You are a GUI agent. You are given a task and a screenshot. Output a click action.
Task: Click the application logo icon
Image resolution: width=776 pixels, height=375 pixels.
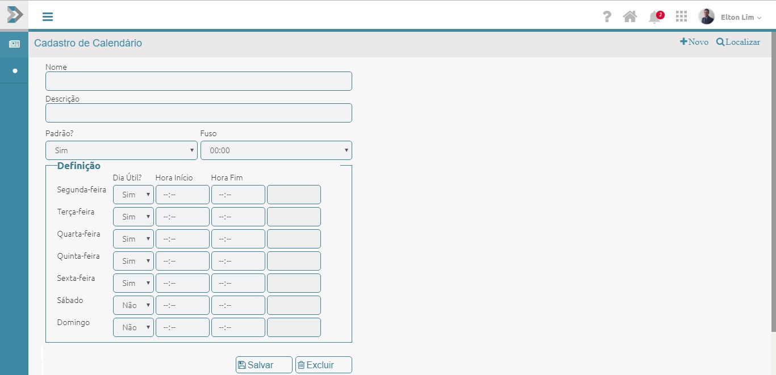pyautogui.click(x=14, y=15)
